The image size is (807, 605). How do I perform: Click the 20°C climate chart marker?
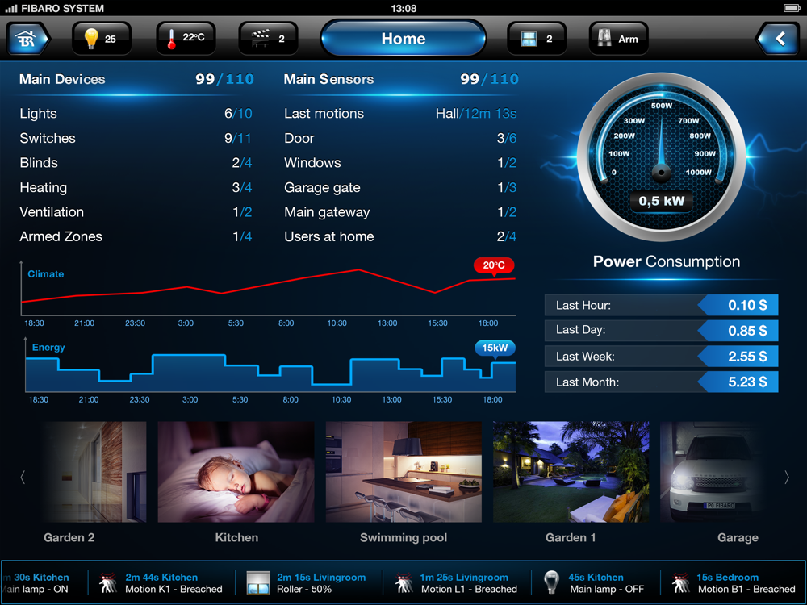click(x=494, y=266)
